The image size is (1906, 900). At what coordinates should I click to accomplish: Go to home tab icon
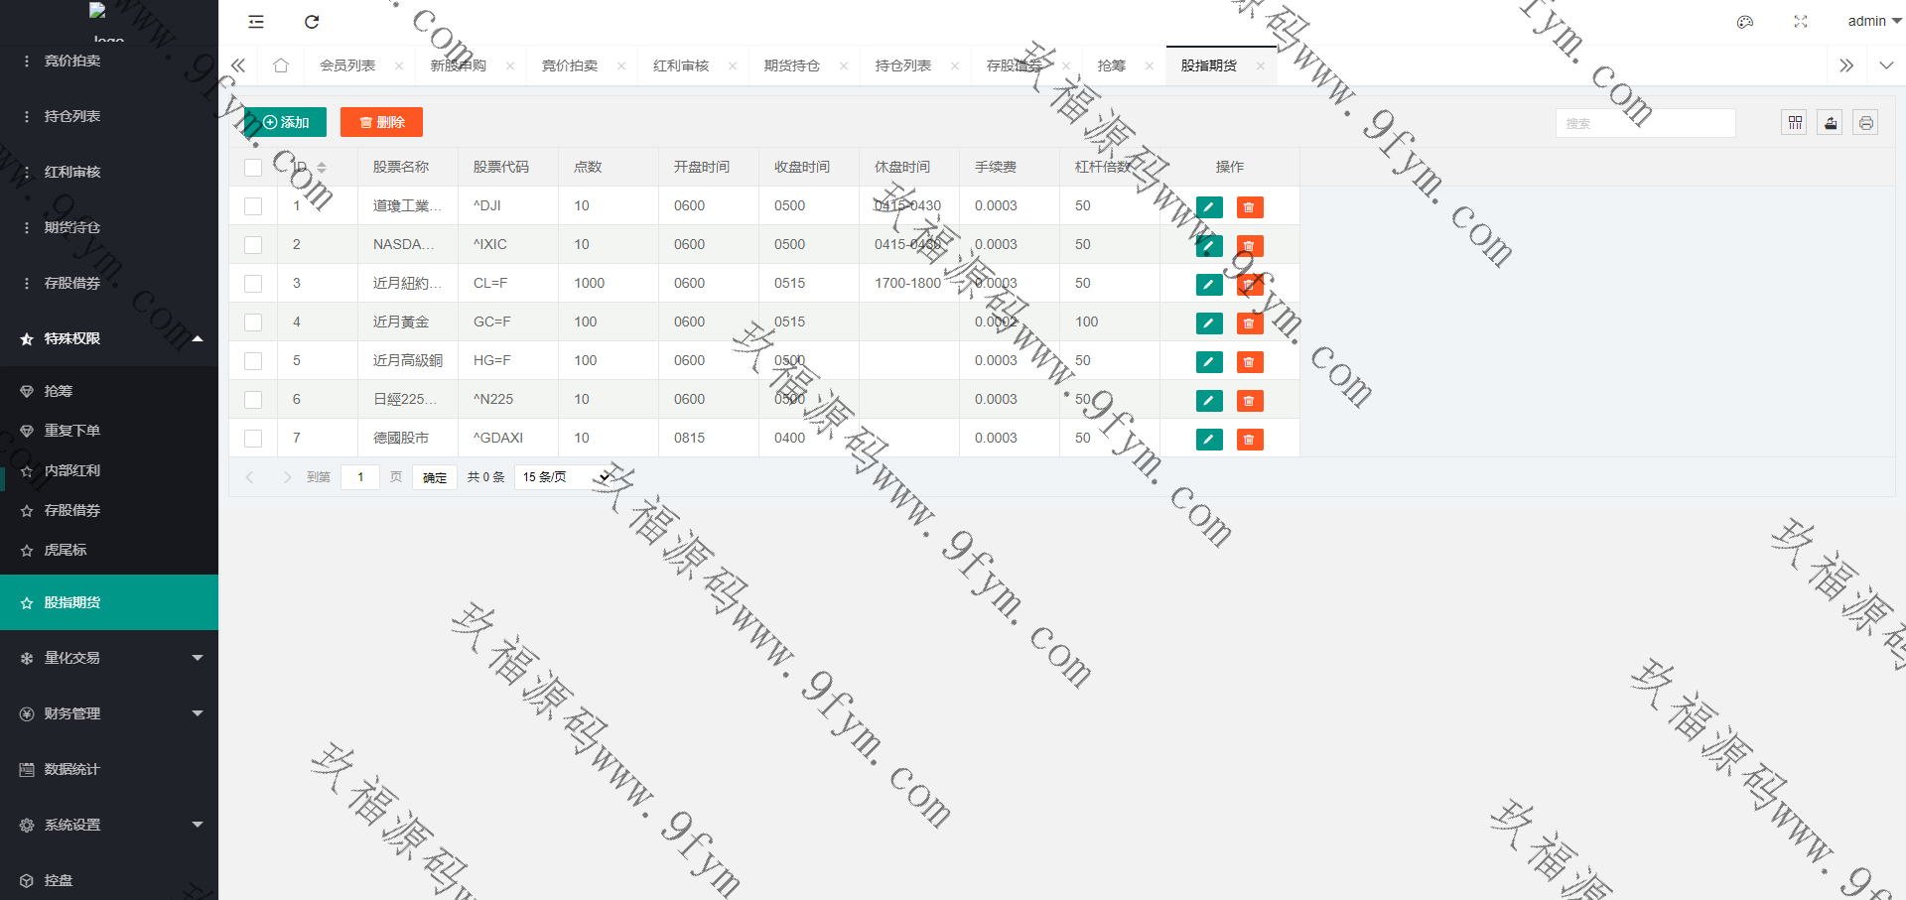click(281, 65)
